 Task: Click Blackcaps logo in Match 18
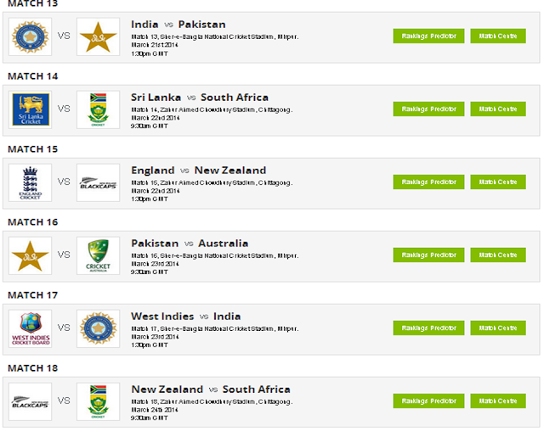click(x=30, y=401)
